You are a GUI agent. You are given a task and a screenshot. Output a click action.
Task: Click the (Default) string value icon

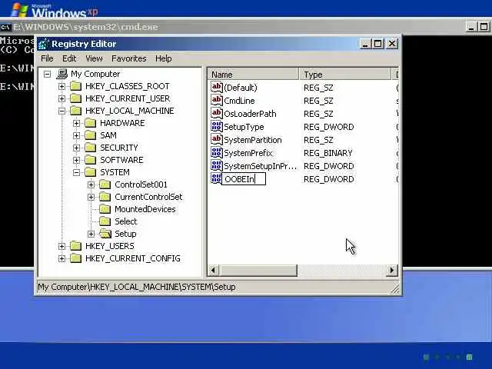click(217, 87)
